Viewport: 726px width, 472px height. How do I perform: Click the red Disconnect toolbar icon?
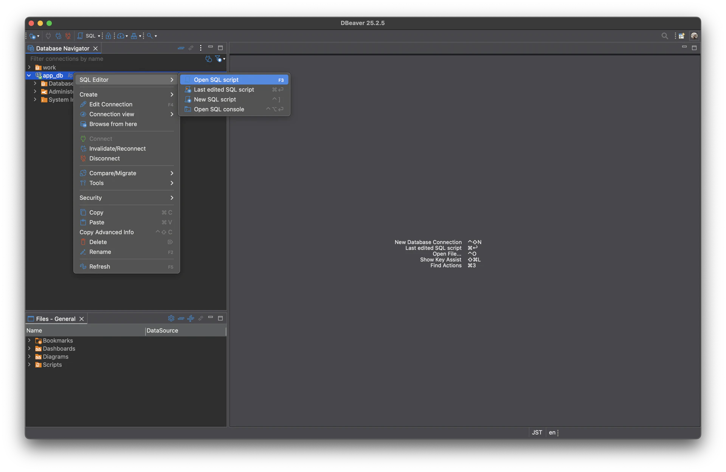[x=68, y=36]
